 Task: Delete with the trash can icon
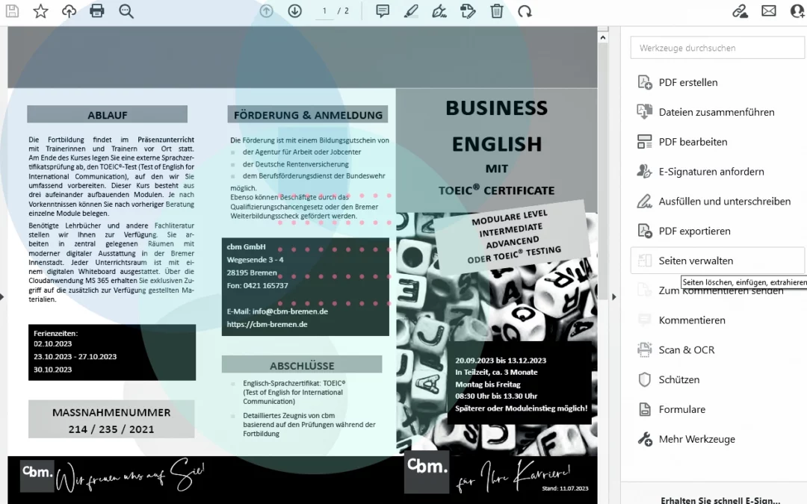497,11
